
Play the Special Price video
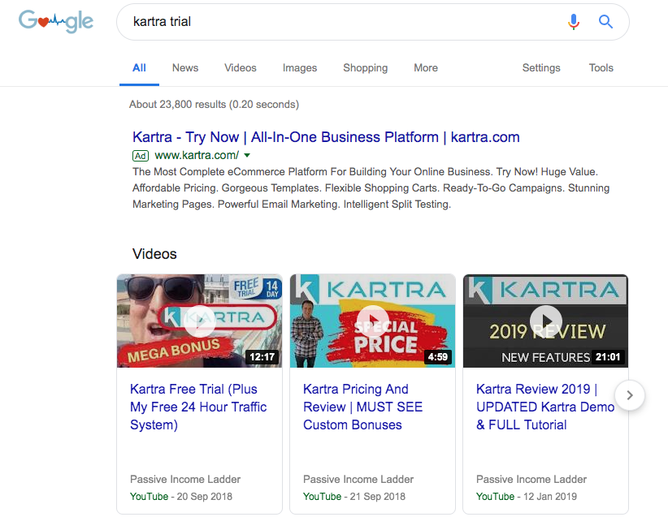click(x=372, y=320)
